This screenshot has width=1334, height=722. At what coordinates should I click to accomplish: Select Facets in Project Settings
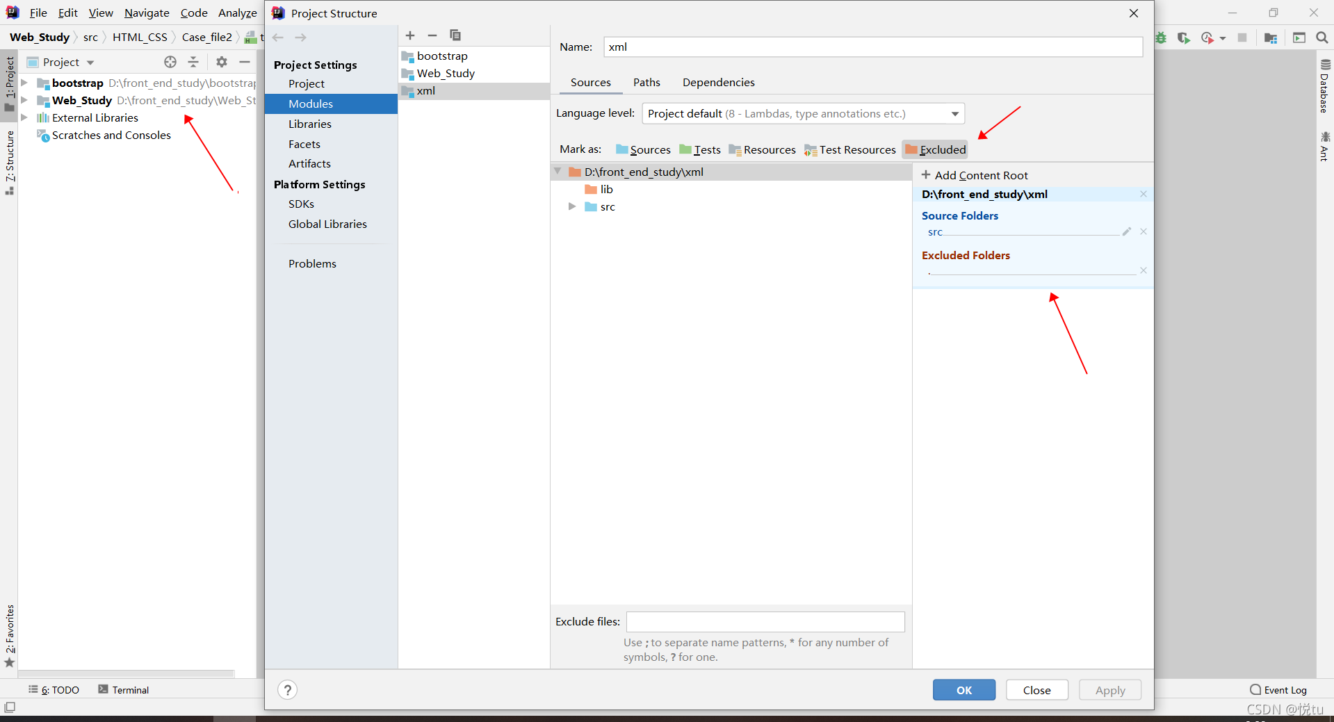coord(304,144)
